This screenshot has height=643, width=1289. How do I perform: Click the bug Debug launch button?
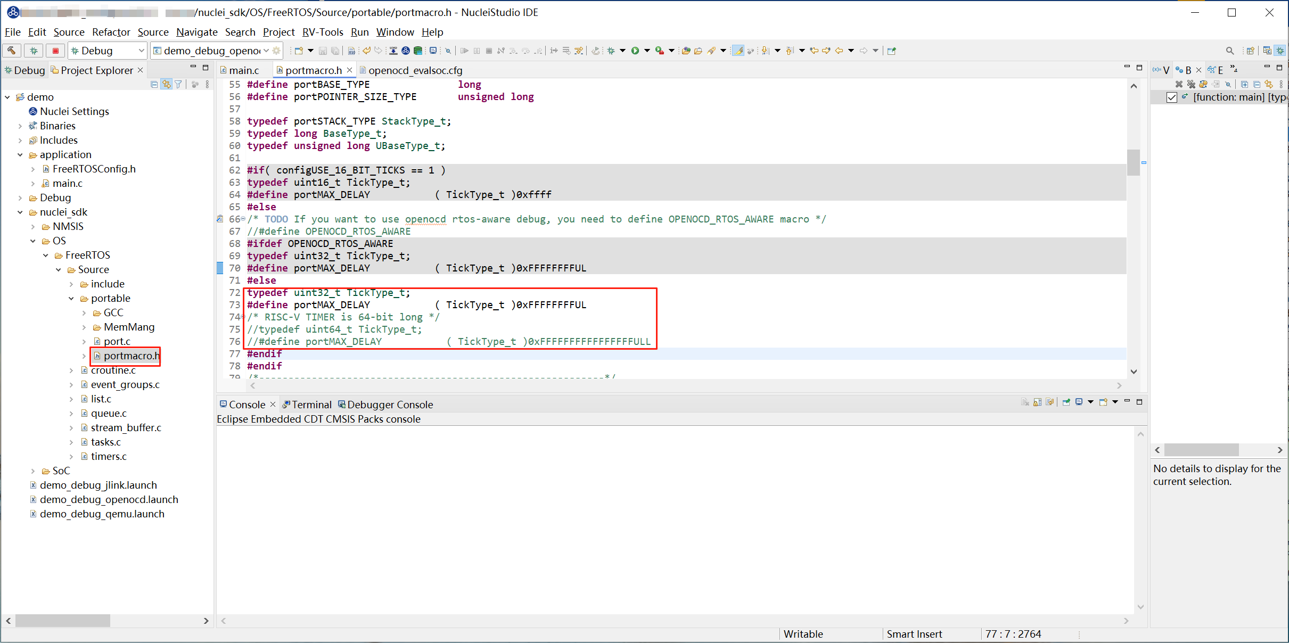tap(34, 51)
